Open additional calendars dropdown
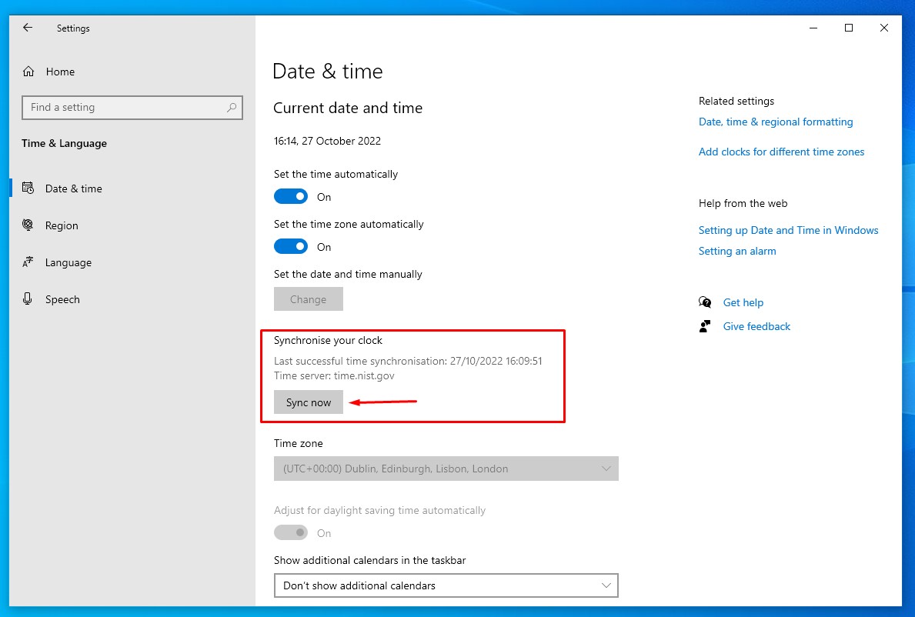Viewport: 915px width, 617px height. [x=446, y=585]
